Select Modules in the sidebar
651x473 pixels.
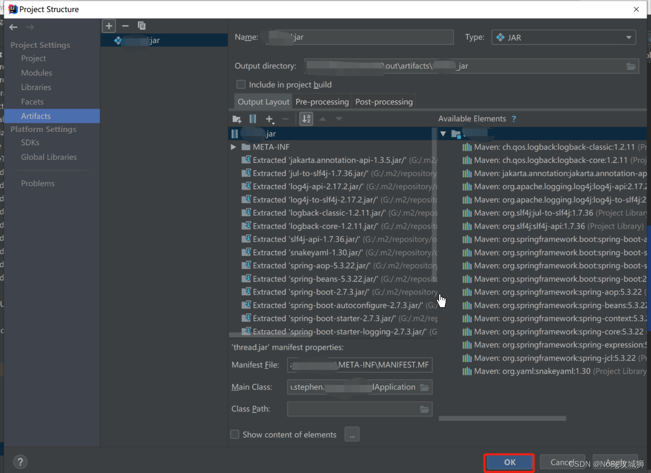pos(36,73)
